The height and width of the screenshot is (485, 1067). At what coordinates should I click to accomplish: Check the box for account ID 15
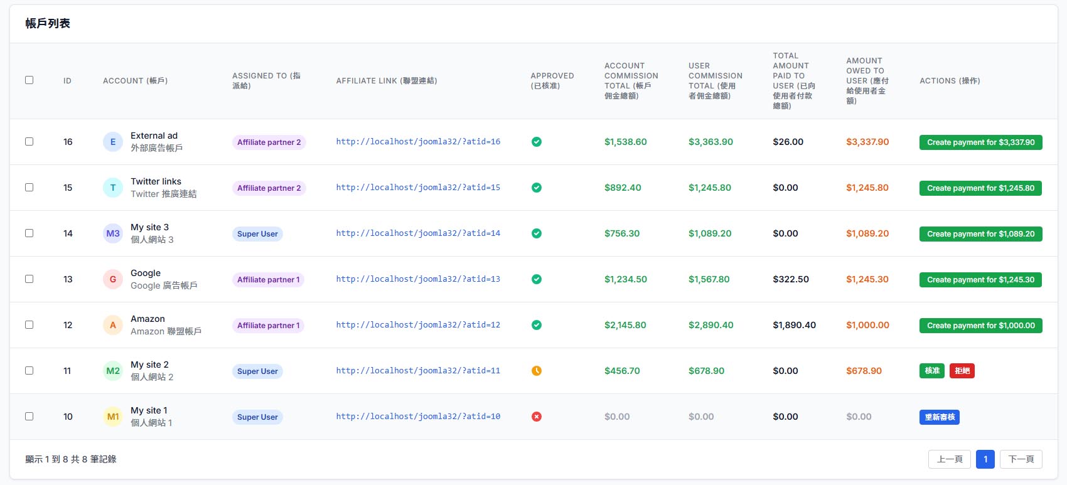coord(29,187)
